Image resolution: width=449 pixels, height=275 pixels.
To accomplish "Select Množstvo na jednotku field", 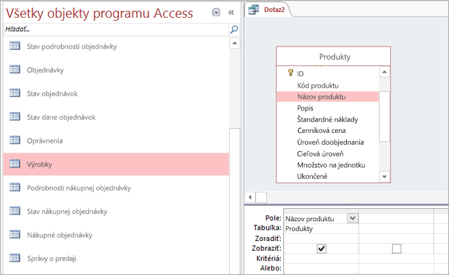I will 327,165.
